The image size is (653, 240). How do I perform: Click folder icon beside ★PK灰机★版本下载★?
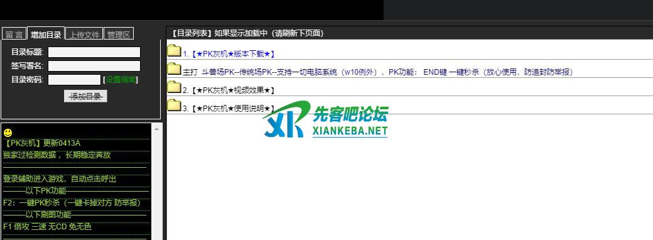(x=174, y=51)
